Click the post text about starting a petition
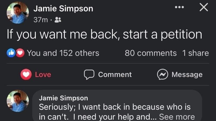Screen dimensions: 216x121 click(104, 35)
